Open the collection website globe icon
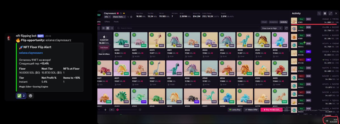340x124 pixels. coord(131,17)
